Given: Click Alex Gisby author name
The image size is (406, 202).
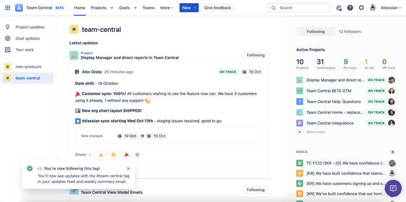Looking at the screenshot, I should [92, 72].
